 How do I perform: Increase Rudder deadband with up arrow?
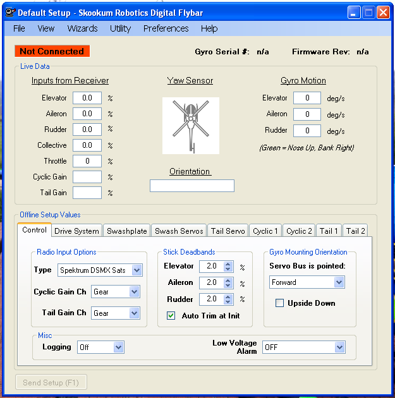pos(228,297)
